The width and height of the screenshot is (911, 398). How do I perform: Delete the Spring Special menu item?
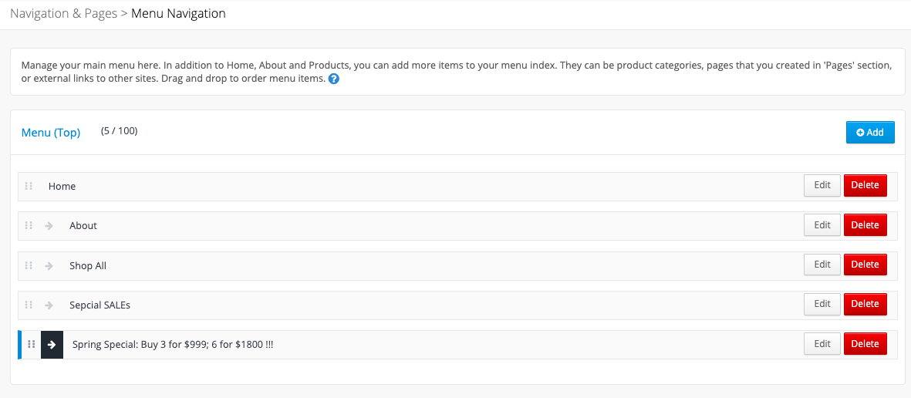tap(865, 343)
